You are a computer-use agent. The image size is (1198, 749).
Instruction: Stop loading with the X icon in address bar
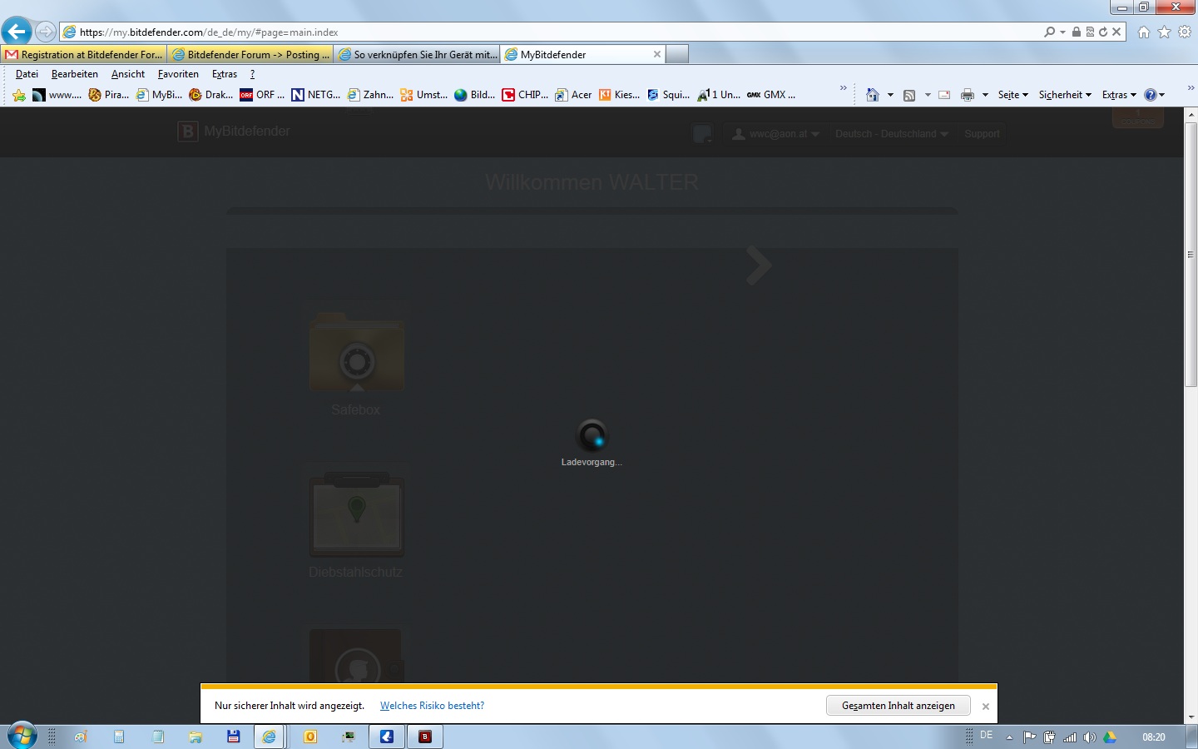click(1117, 32)
